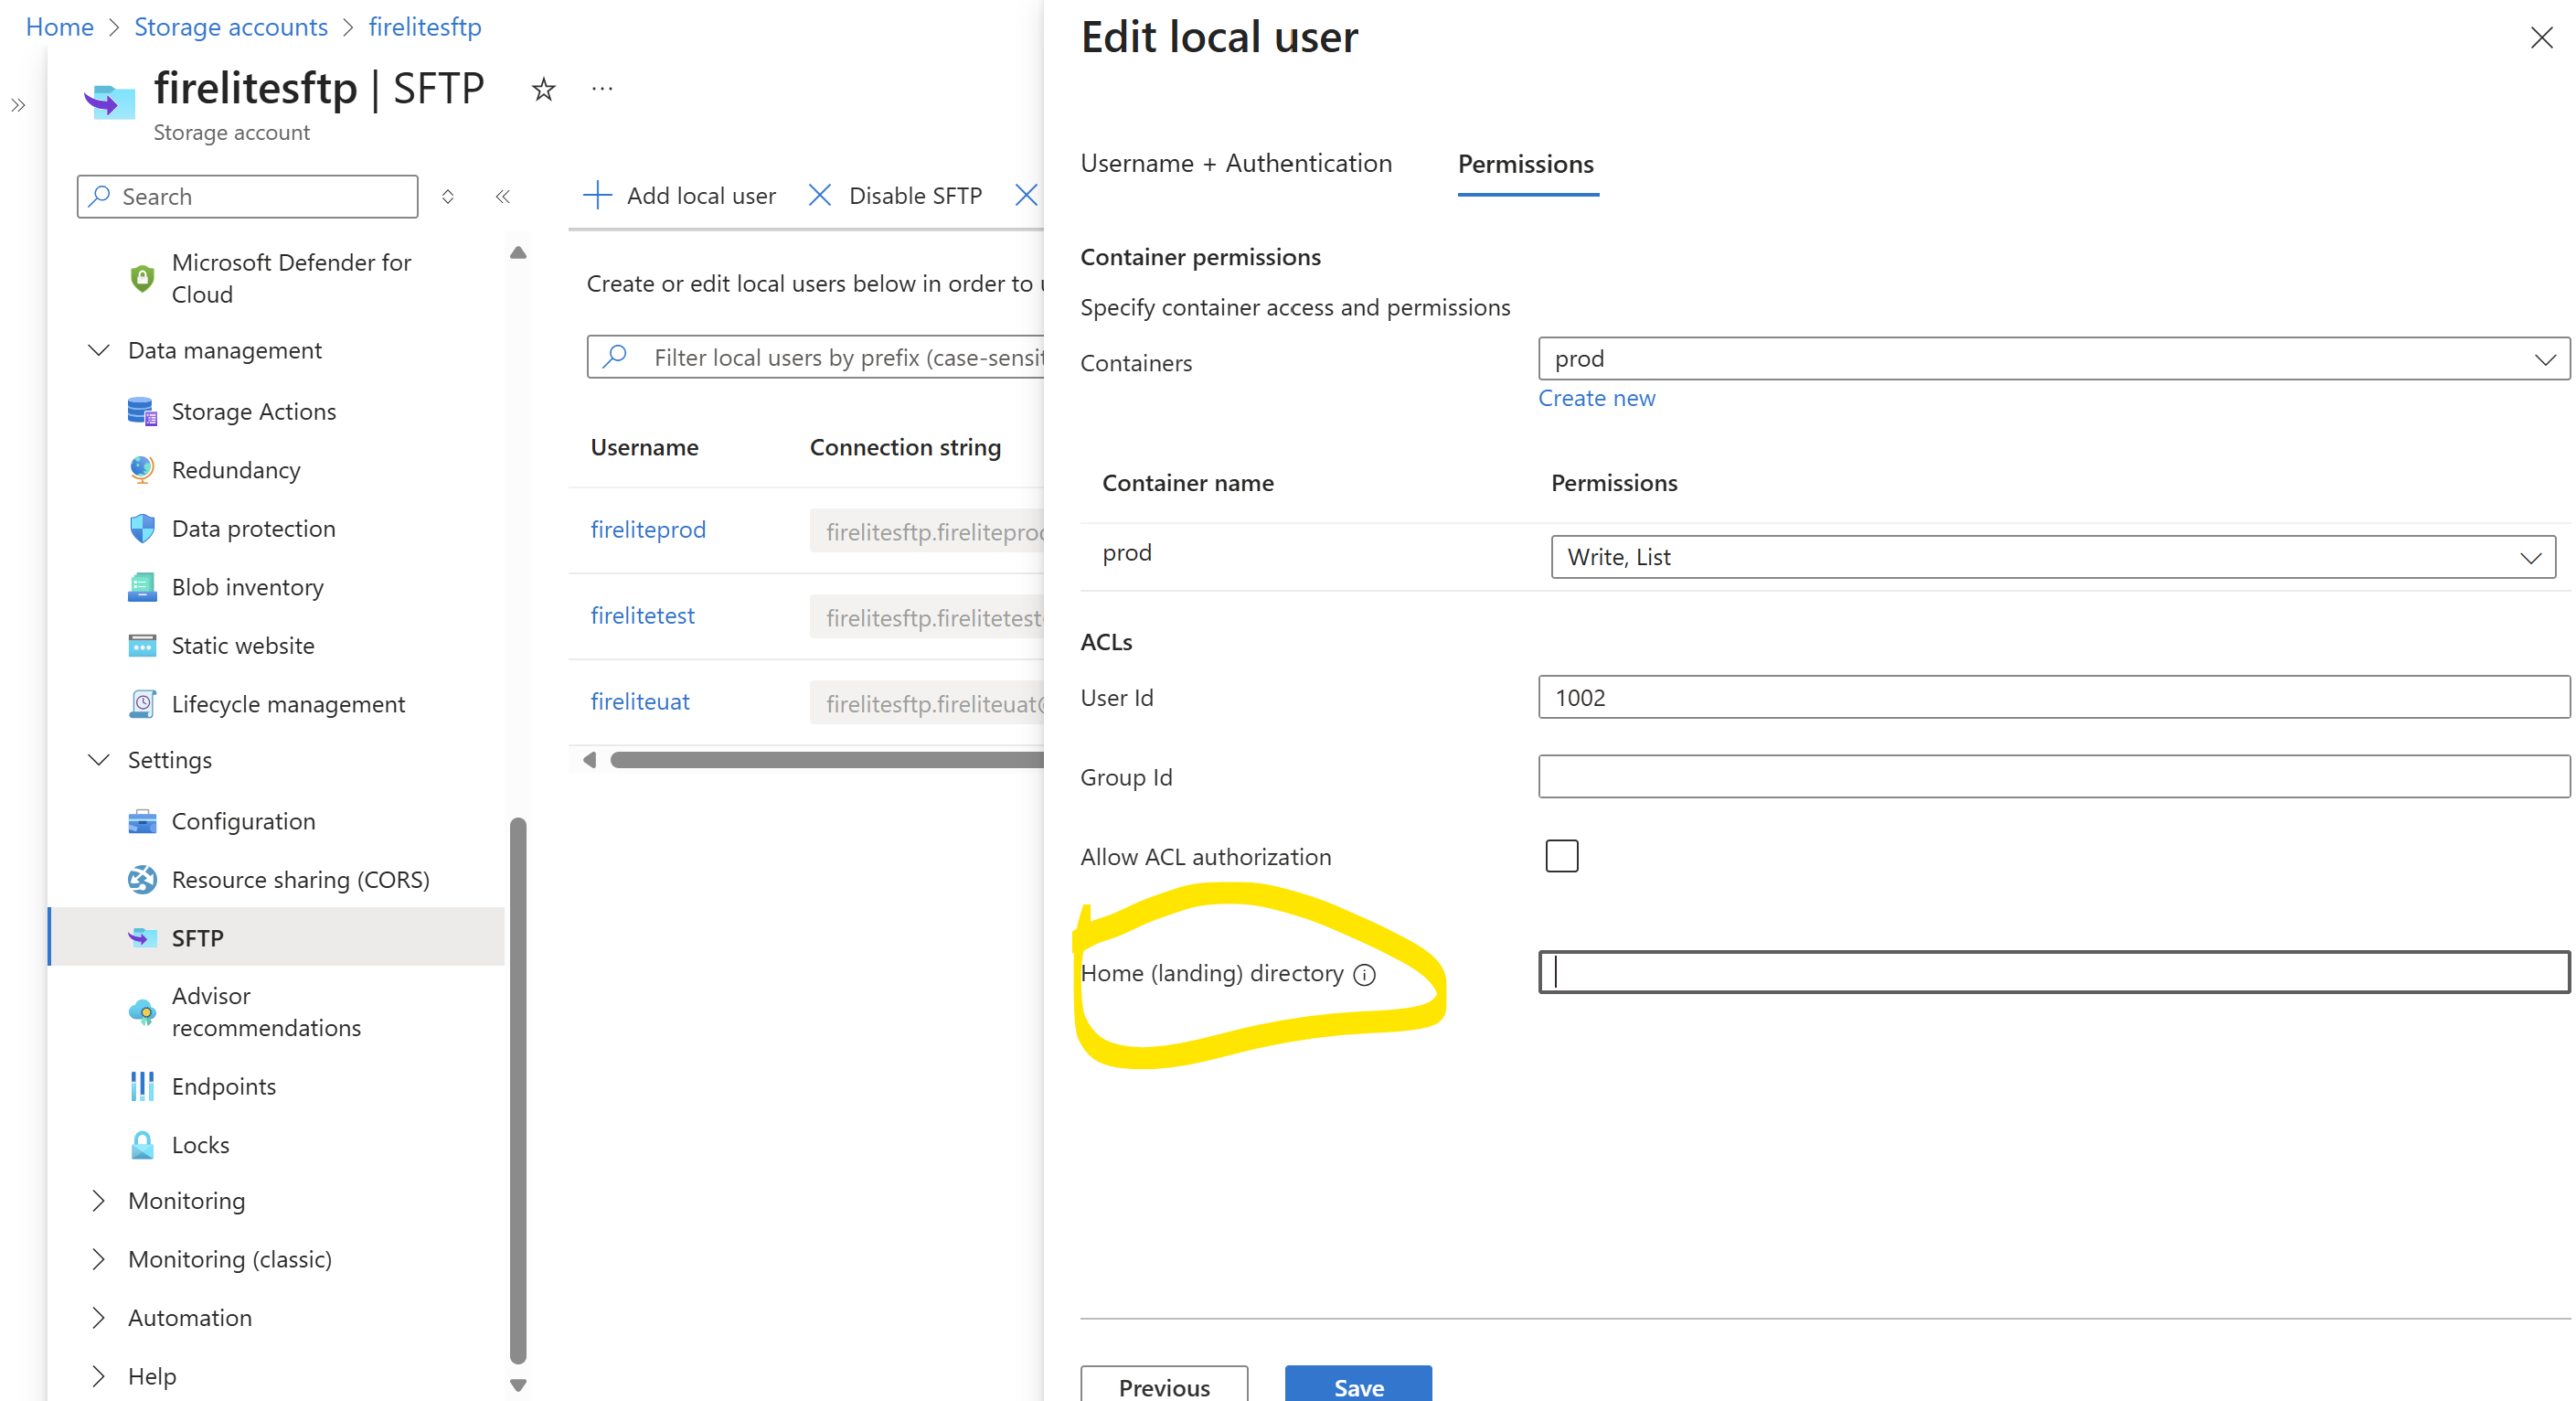The image size is (2576, 1401).
Task: Click sidebar scroll down arrow
Action: click(x=518, y=1385)
